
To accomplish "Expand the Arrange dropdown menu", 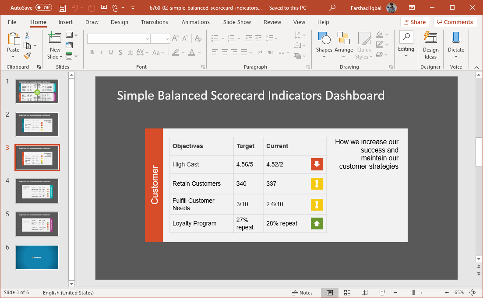I will [x=344, y=45].
